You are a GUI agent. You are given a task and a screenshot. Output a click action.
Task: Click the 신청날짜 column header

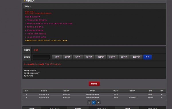point(44,91)
